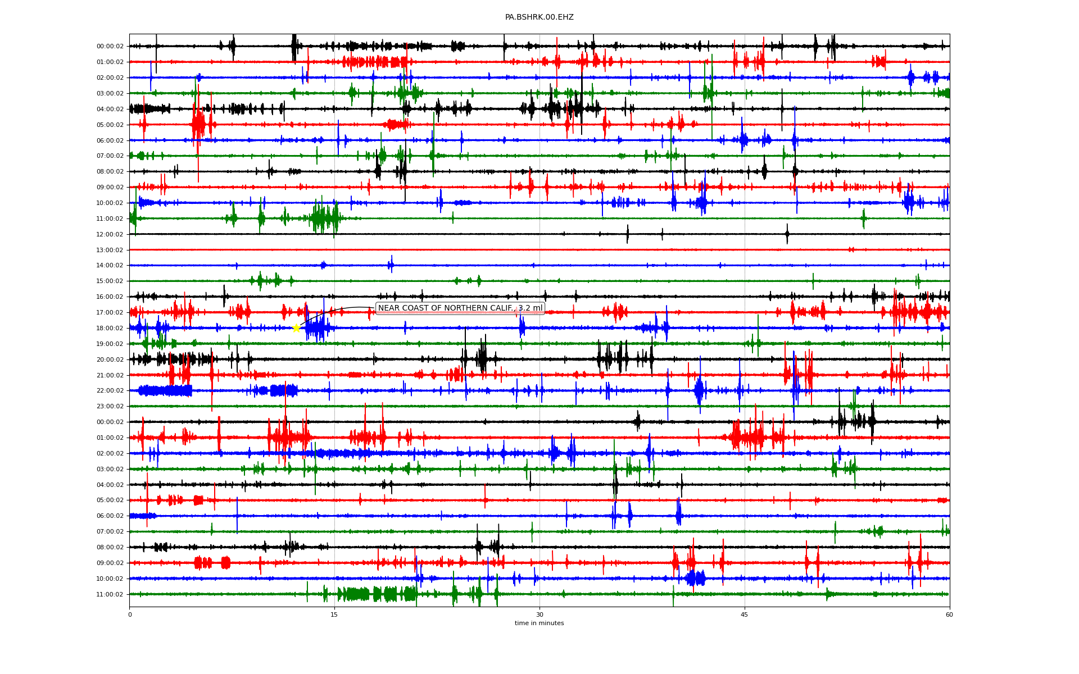Click the 45 tick on the x-axis

tap(745, 614)
